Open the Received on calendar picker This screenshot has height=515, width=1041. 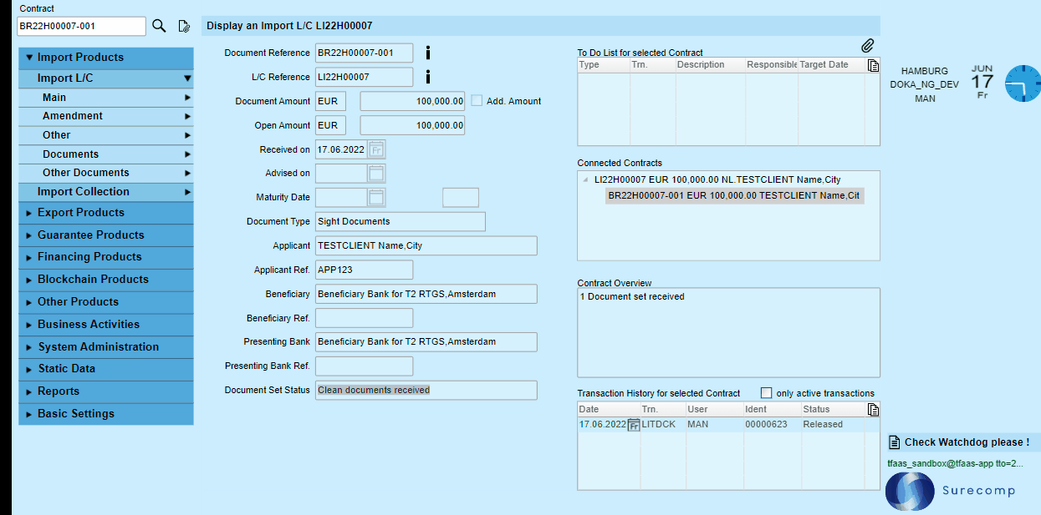click(376, 150)
